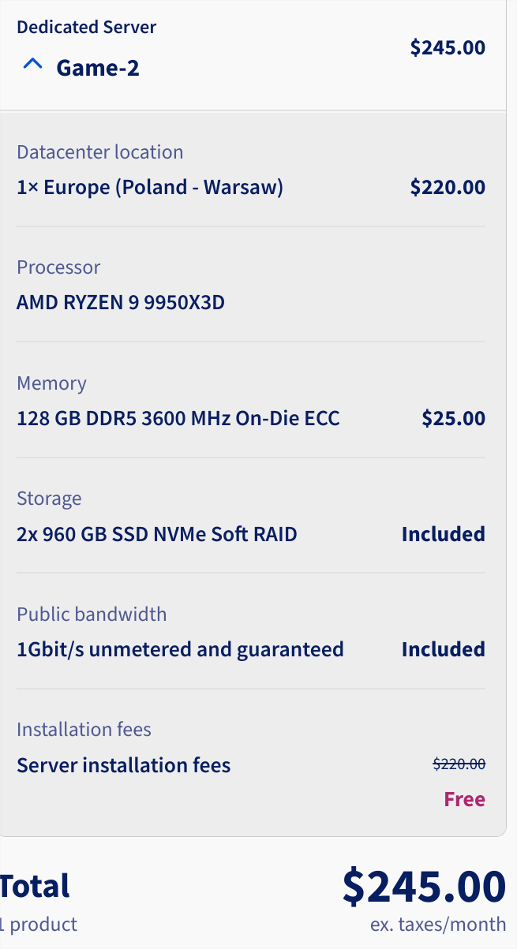Click the AMD RYZEN 9 9950X3D text
517x949 pixels.
[121, 303]
